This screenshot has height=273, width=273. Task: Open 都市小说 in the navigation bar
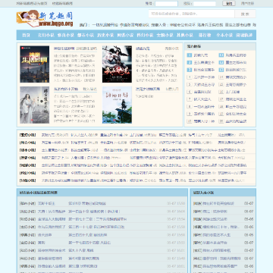coord(86,35)
